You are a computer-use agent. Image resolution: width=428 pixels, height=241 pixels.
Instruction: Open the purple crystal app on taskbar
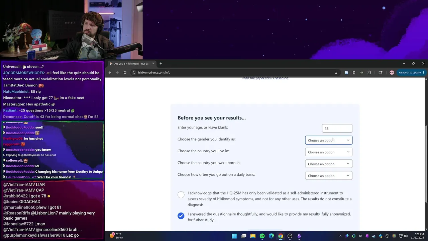click(299, 236)
